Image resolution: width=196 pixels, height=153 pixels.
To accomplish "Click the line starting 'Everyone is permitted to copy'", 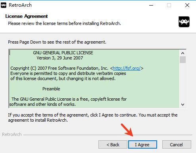I will 68,73.
